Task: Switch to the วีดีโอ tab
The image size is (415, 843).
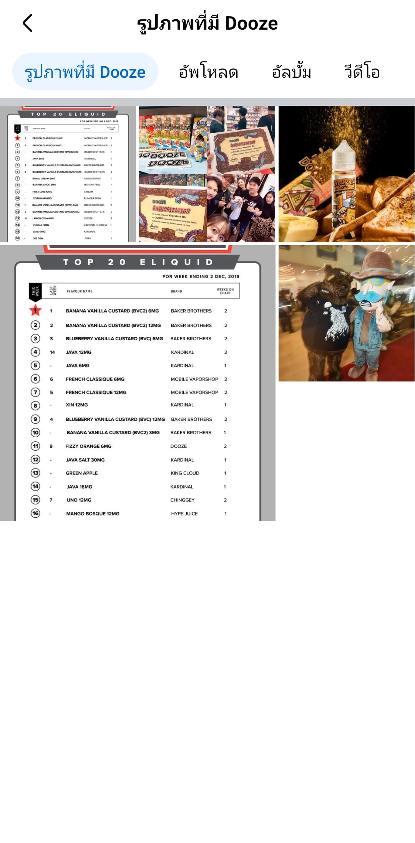Action: coord(362,72)
